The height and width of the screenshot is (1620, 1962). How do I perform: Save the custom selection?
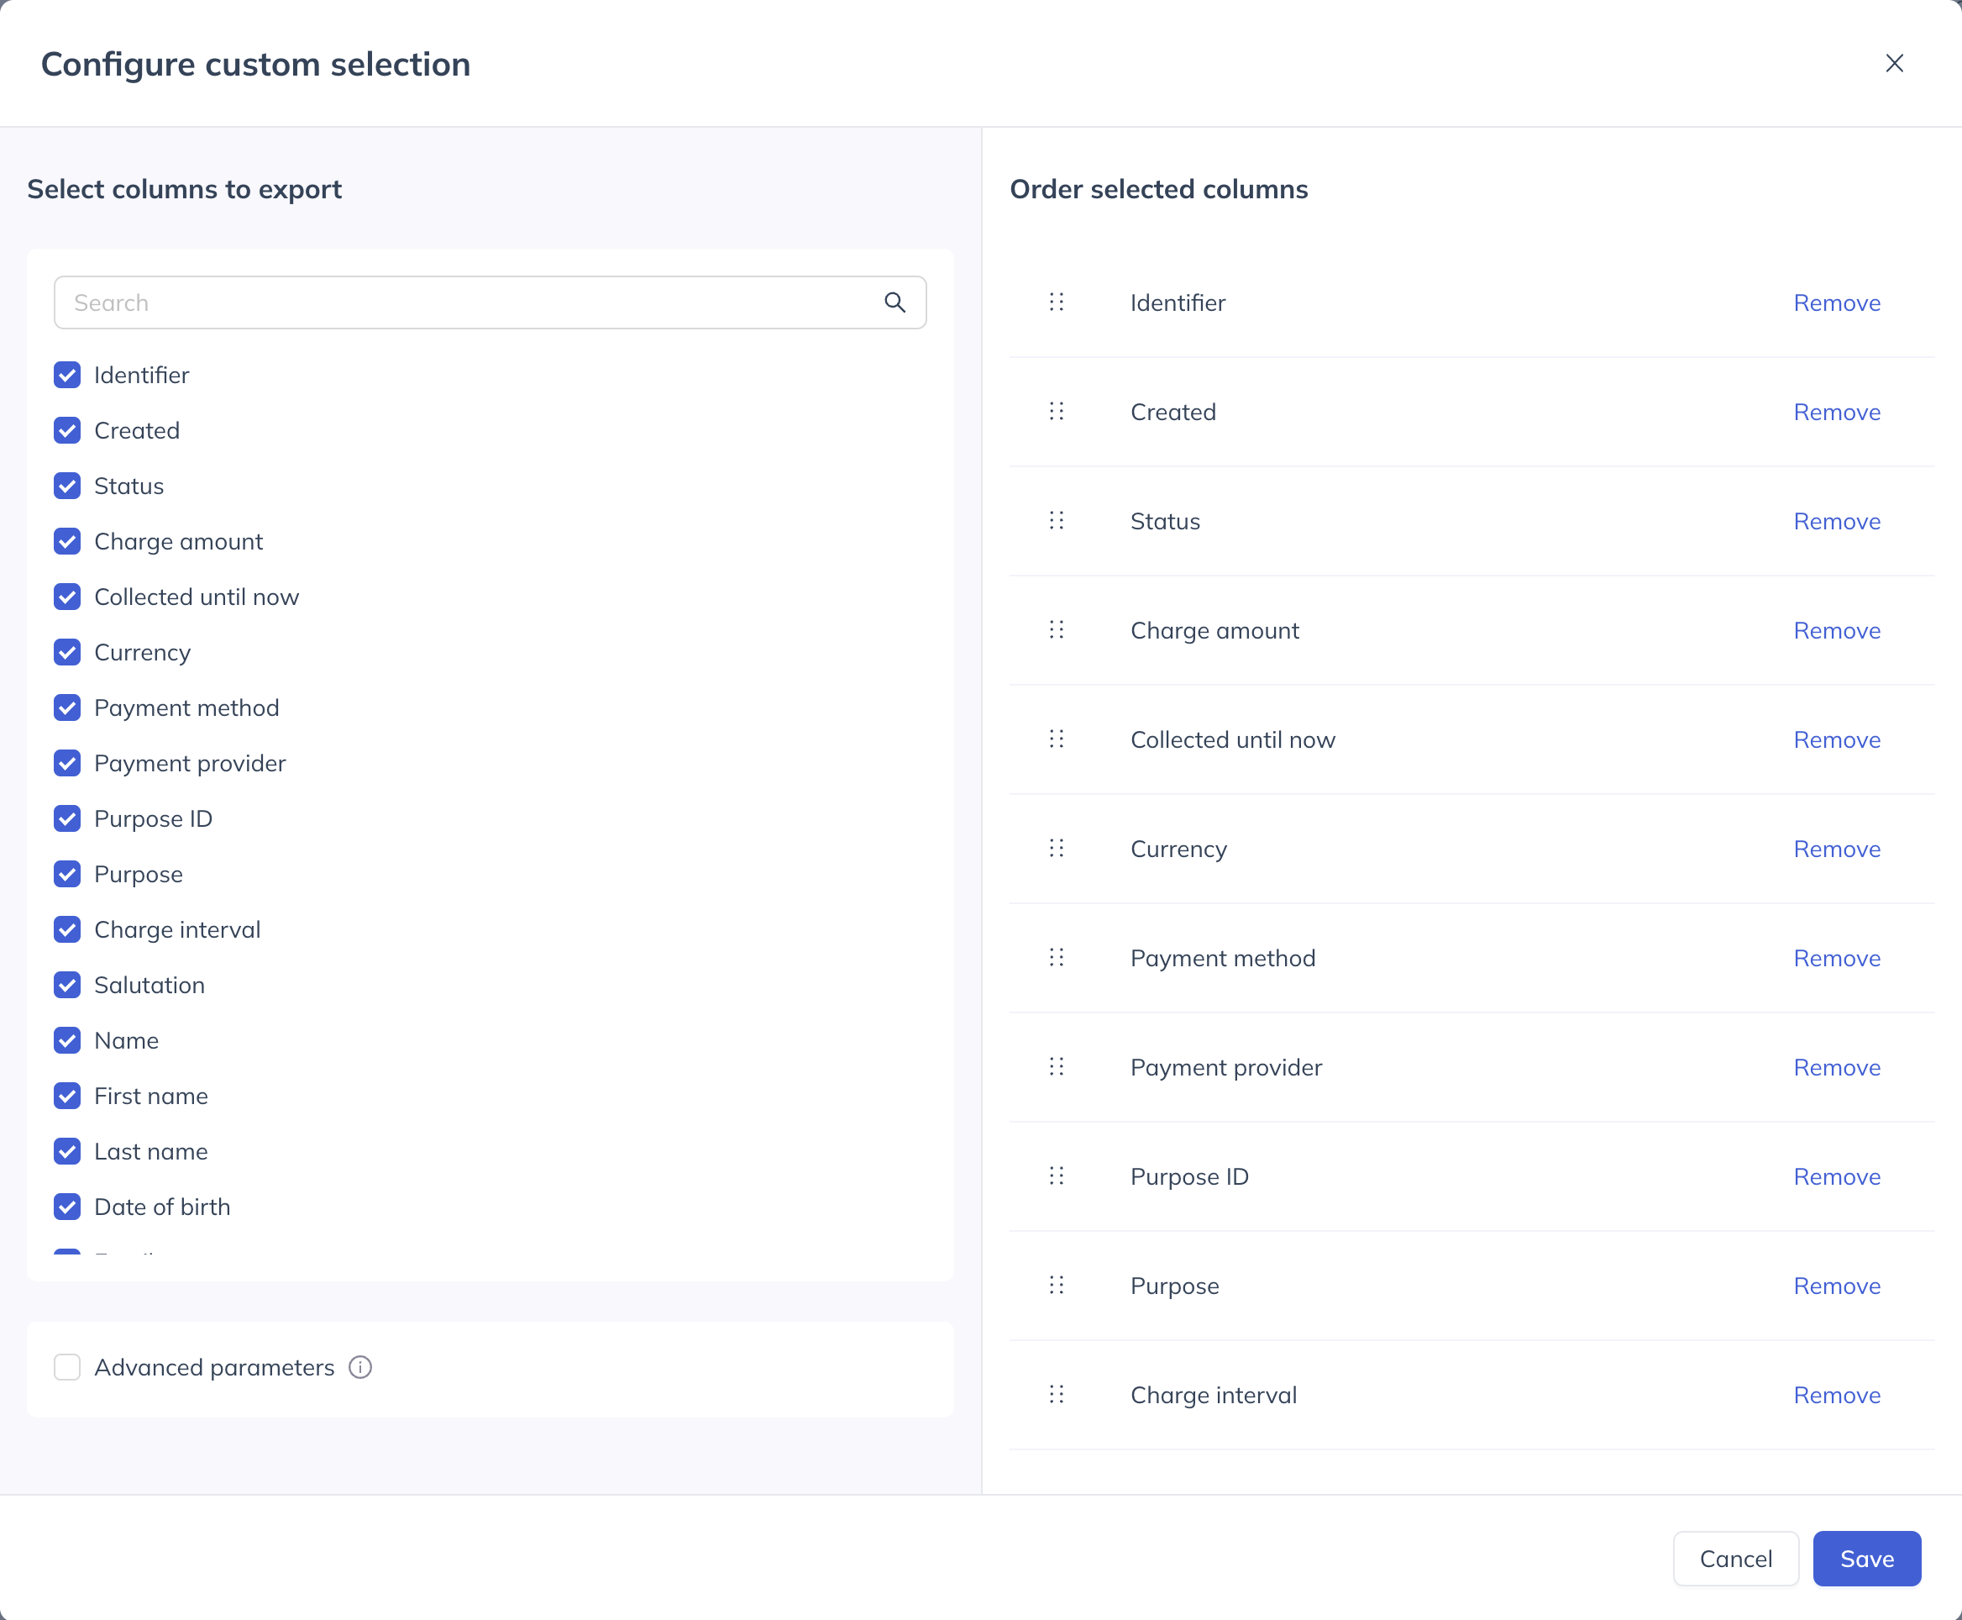pos(1866,1558)
